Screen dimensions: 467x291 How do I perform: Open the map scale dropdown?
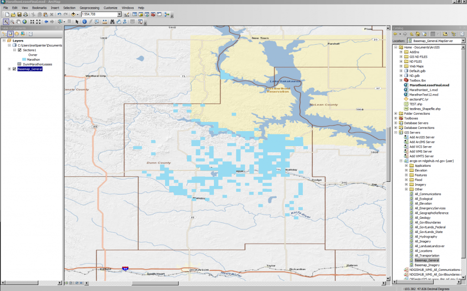coord(119,15)
